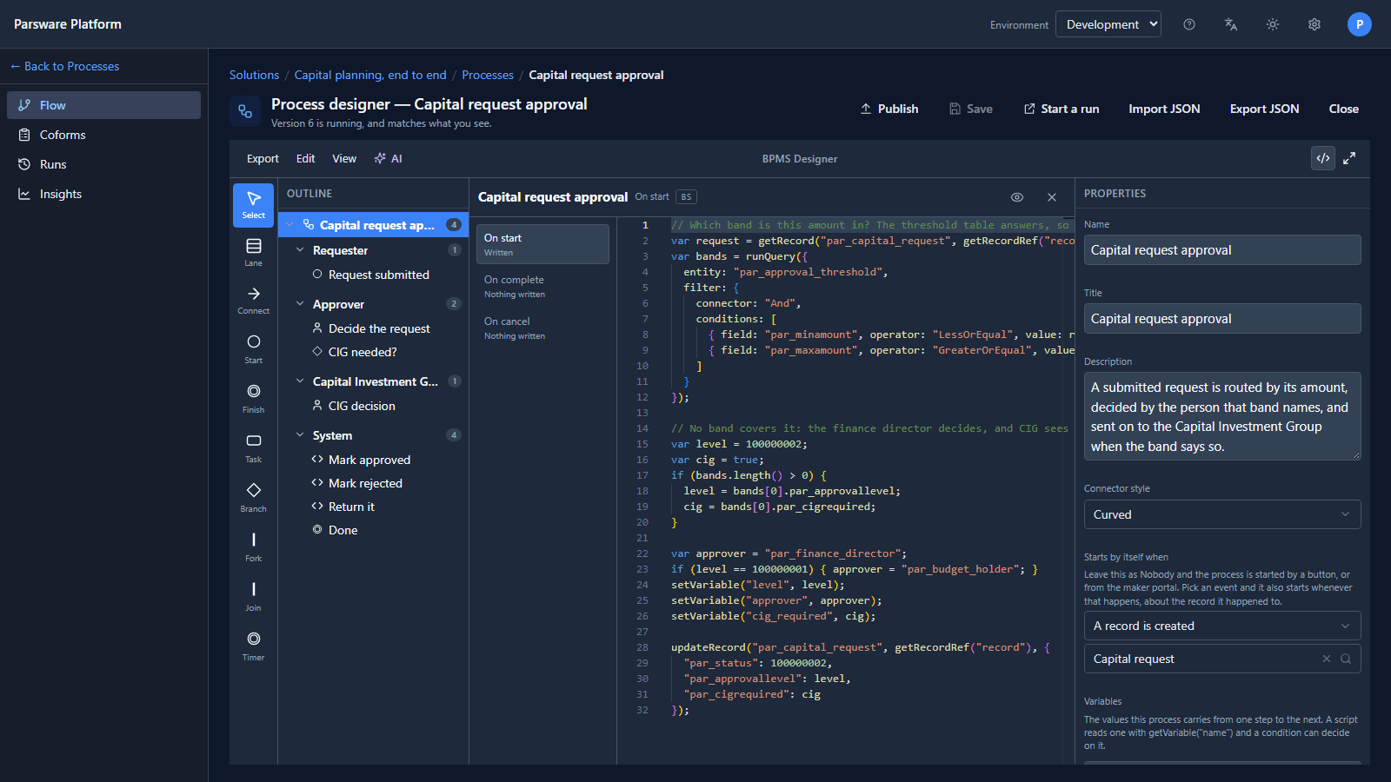Open the user avatar P
Image resolution: width=1391 pixels, height=782 pixels.
coord(1360,24)
